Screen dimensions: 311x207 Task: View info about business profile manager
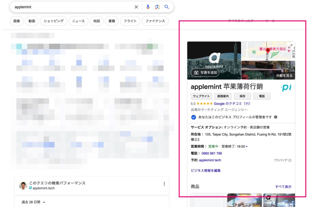275,117
